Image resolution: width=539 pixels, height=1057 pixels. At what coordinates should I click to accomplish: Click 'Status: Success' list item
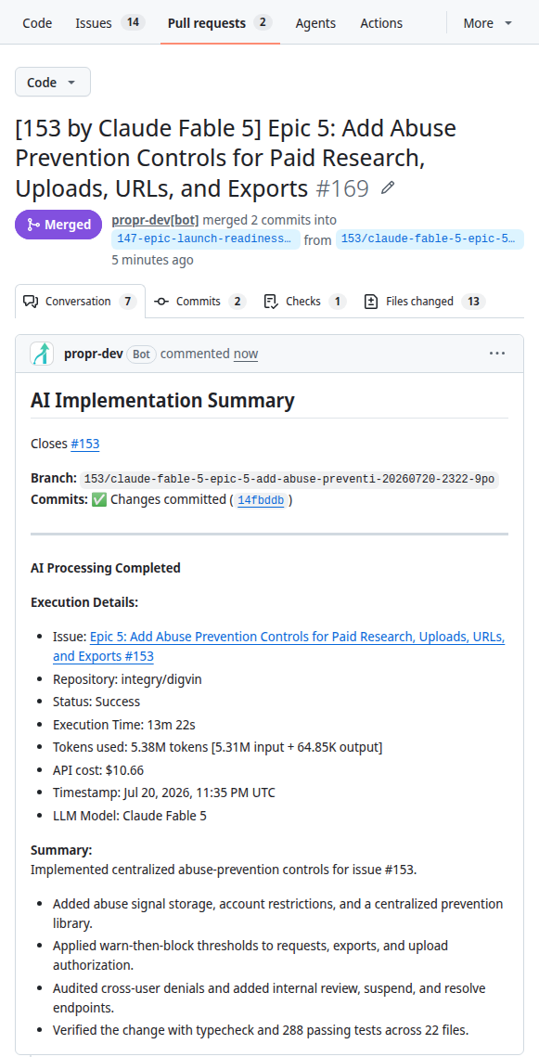(x=96, y=702)
